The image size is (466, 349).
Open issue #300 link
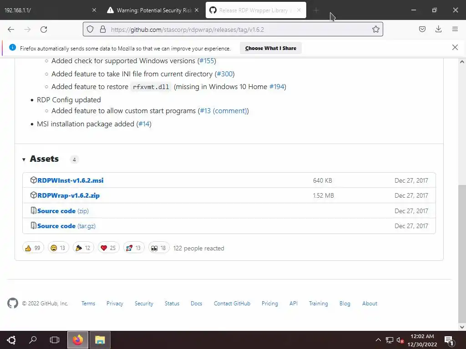[x=225, y=74]
